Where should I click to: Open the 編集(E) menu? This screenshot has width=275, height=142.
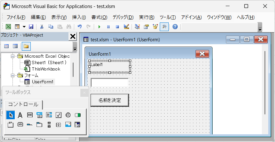pyautogui.click(x=38, y=17)
